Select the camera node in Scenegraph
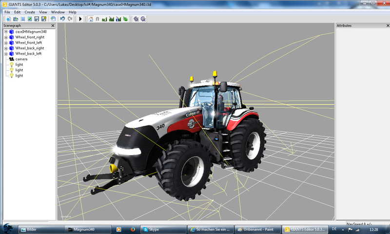 tap(21, 59)
